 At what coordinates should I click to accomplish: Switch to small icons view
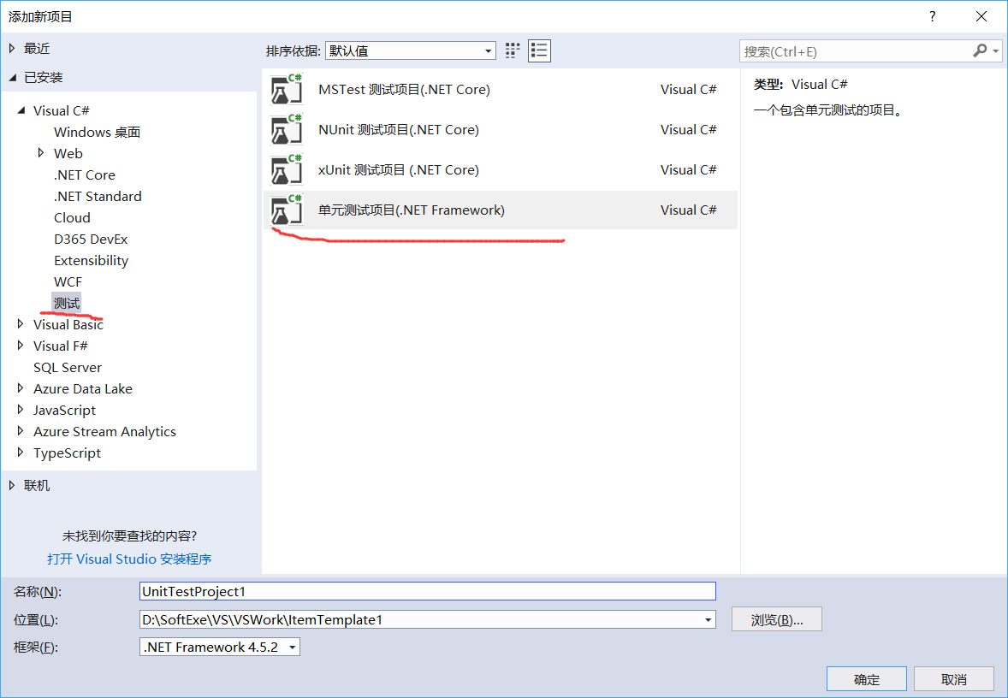coord(513,50)
